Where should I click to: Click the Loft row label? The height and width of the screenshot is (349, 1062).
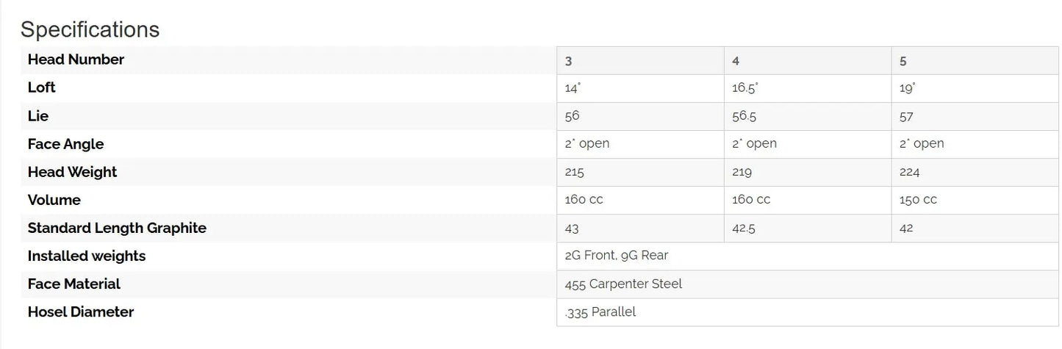pos(42,87)
